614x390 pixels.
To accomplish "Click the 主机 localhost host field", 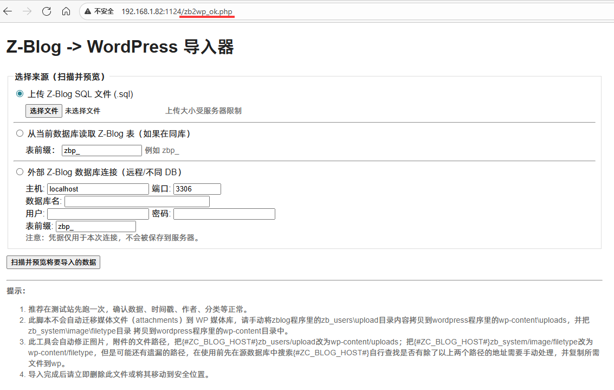I will click(98, 189).
